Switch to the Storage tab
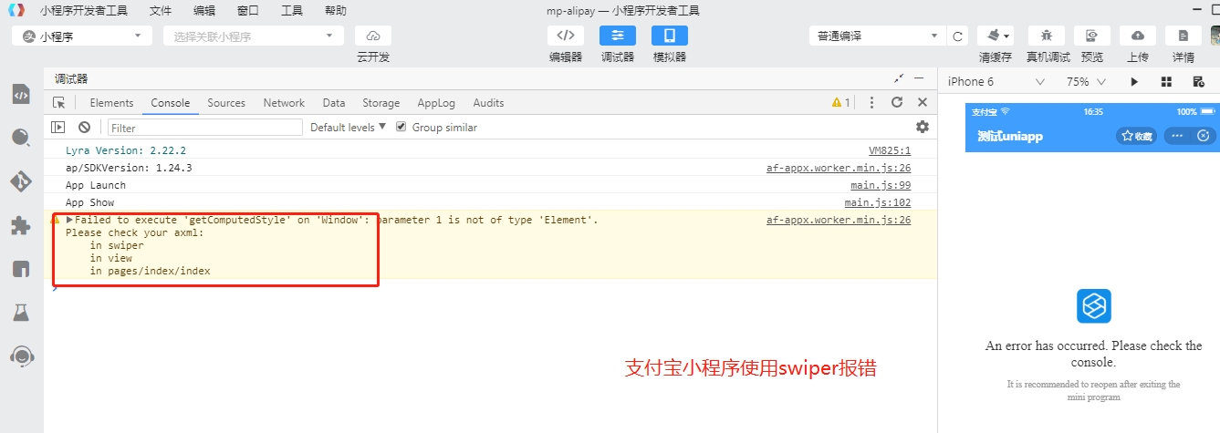 [x=381, y=103]
